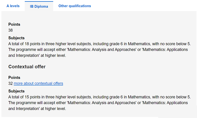Click the 'Contextual offer' section heading
The image size is (197, 118).
pyautogui.click(x=27, y=67)
